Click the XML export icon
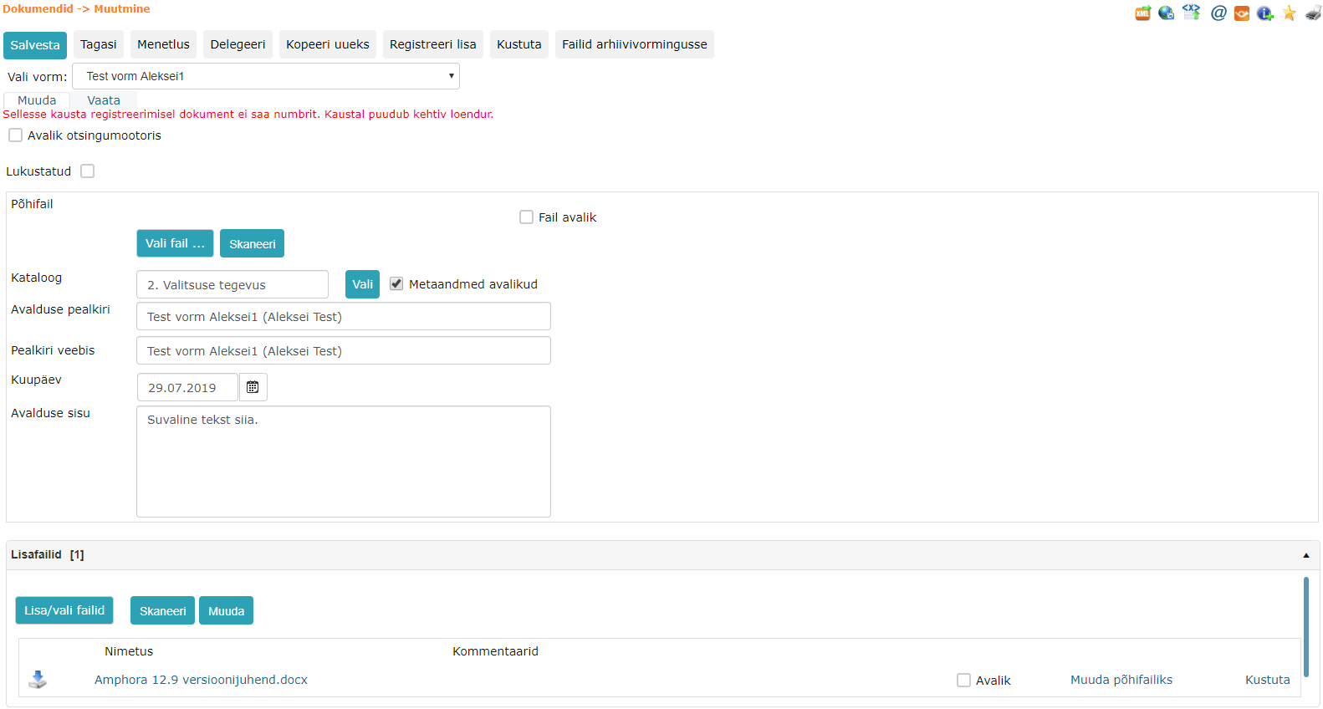 pos(1142,13)
